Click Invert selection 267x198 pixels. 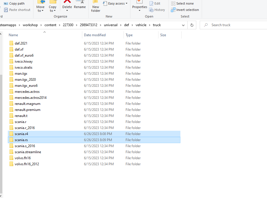(x=185, y=10)
